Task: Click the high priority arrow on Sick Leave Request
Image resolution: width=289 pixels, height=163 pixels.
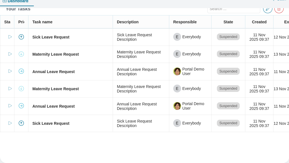Action: pyautogui.click(x=21, y=37)
